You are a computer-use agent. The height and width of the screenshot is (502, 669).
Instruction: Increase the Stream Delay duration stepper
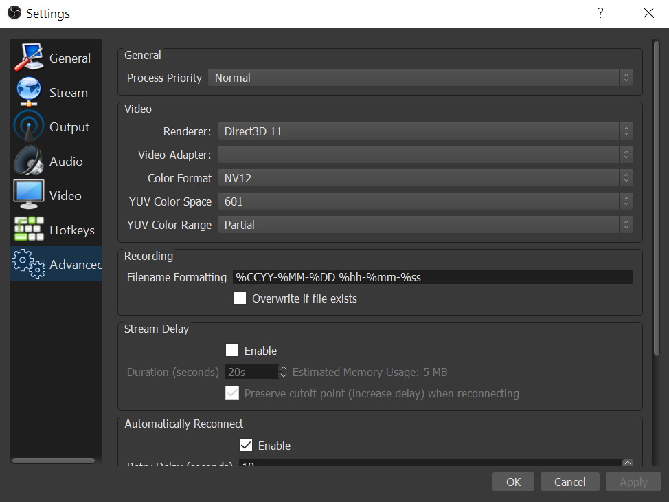283,367
